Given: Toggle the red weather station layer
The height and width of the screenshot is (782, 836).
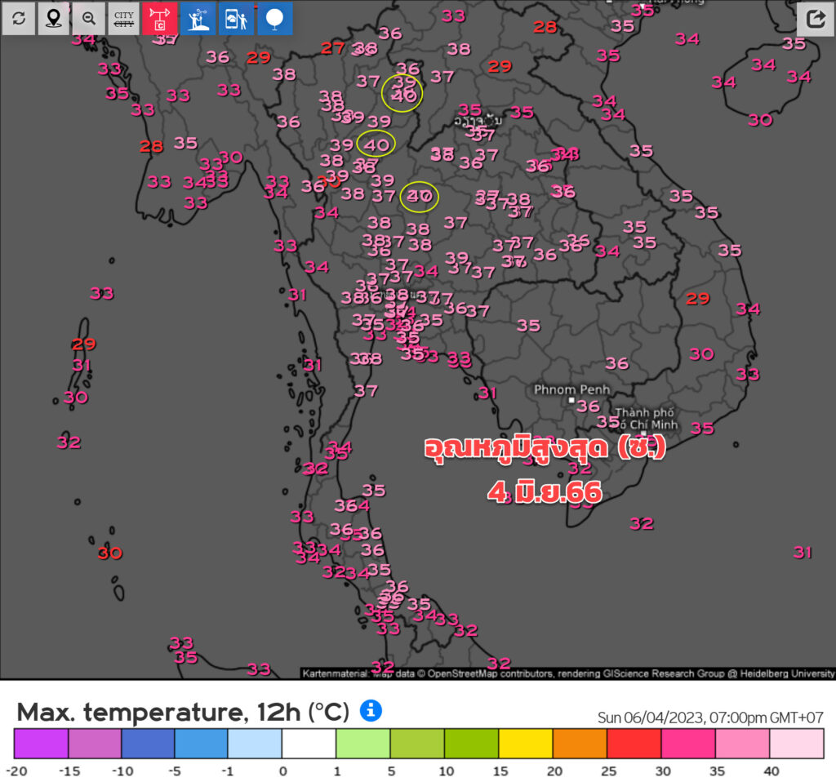Looking at the screenshot, I should click(159, 18).
